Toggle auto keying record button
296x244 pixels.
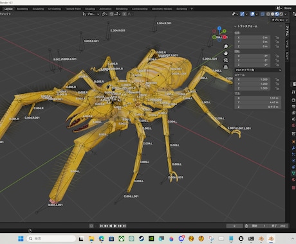tap(91, 226)
